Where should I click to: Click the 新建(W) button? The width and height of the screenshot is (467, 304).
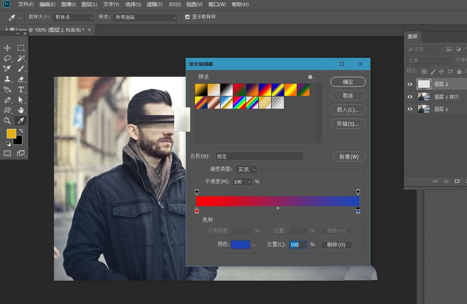[349, 157]
